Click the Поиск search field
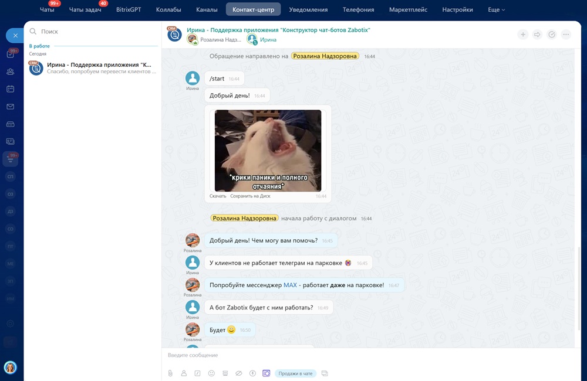This screenshot has height=381, width=587. [93, 32]
